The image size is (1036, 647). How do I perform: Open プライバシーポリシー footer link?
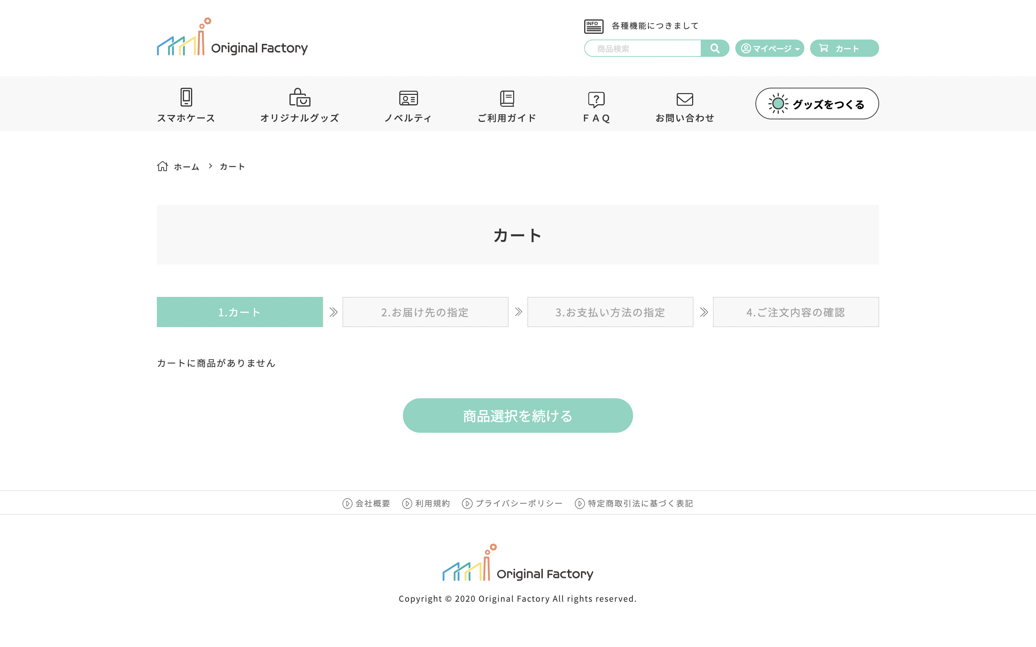519,504
